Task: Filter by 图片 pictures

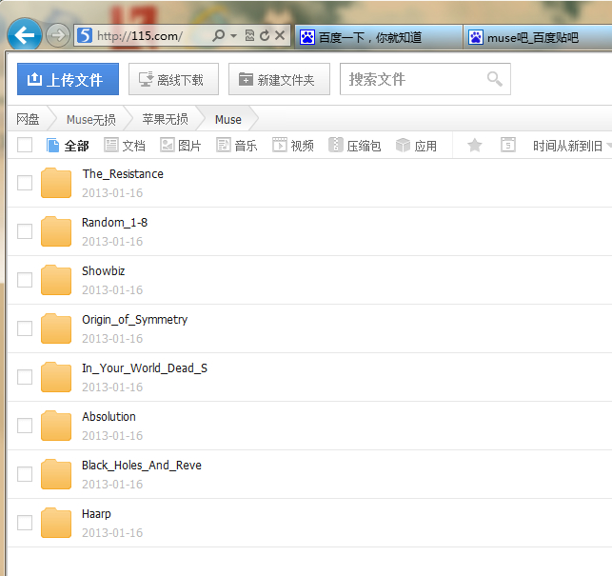Action: point(181,146)
